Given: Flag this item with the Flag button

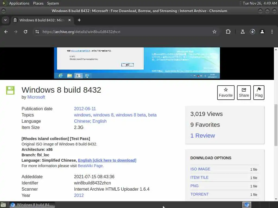Looking at the screenshot, I should point(259,93).
